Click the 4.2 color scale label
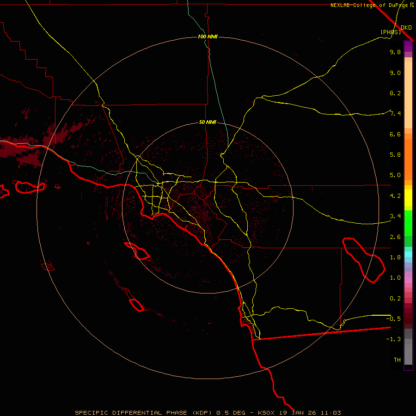This screenshot has height=416, width=416. tap(395, 196)
